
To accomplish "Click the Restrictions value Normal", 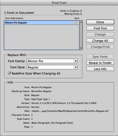I will click(35, 107).
